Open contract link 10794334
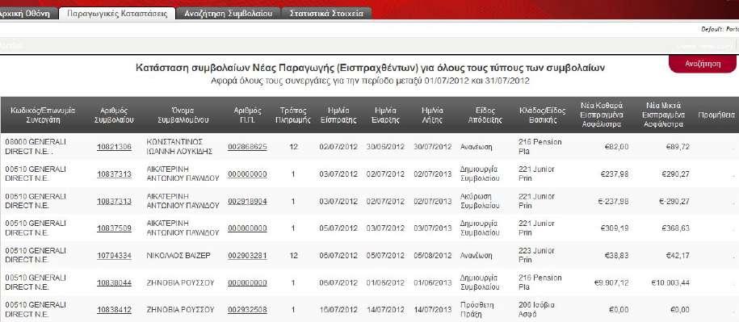Screen dimensions: 739x322 pos(114,256)
